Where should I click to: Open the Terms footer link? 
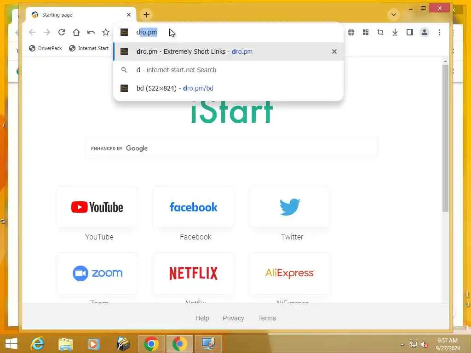point(267,318)
